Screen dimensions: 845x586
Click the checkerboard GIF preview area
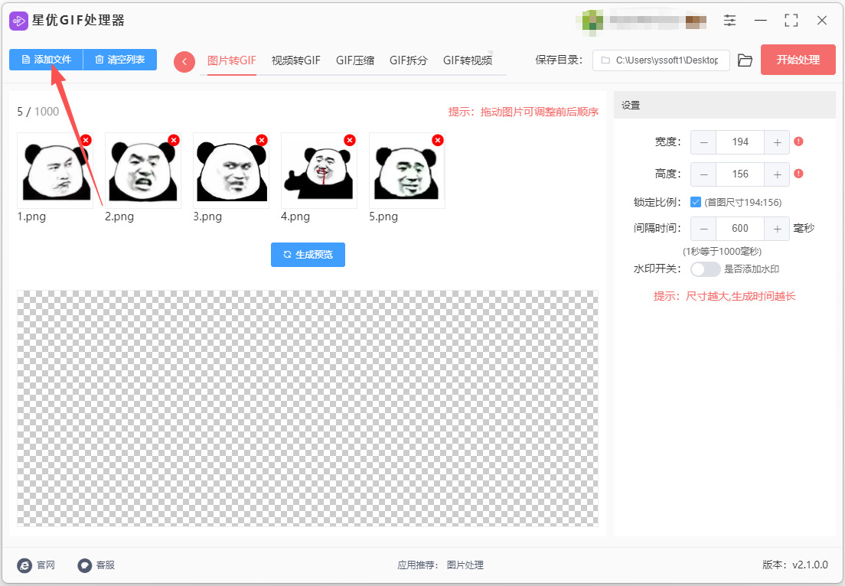(x=308, y=409)
